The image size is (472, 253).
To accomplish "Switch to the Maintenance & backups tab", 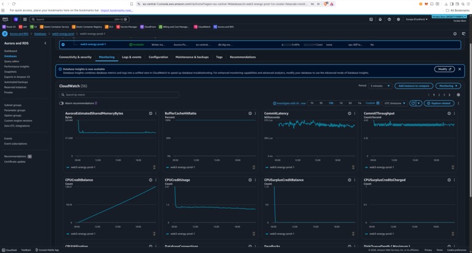I will pos(192,57).
